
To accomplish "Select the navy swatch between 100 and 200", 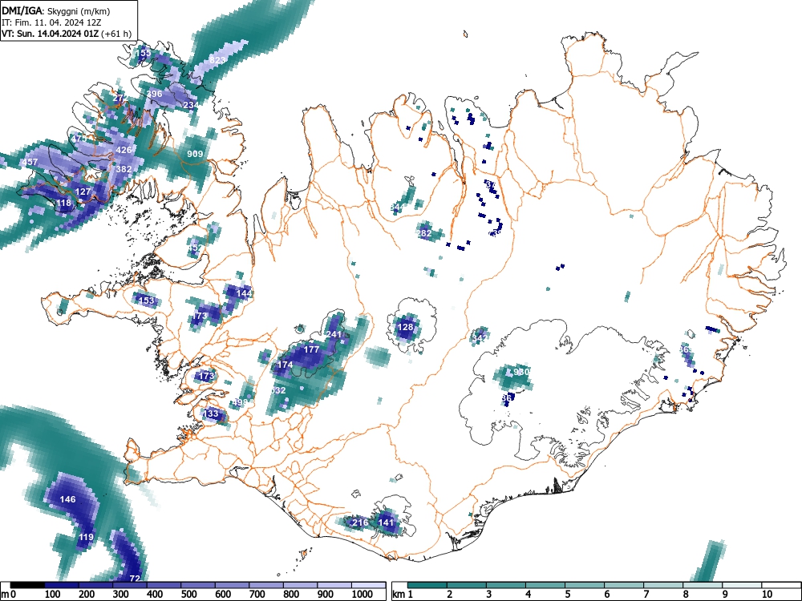I will tap(62, 585).
